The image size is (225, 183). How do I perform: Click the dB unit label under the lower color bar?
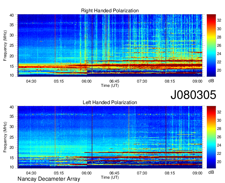[x=211, y=172]
